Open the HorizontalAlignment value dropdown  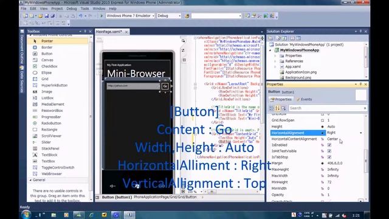click(360, 133)
